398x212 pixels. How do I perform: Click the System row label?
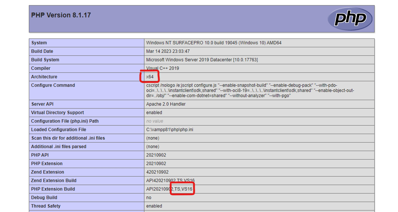[x=39, y=43]
